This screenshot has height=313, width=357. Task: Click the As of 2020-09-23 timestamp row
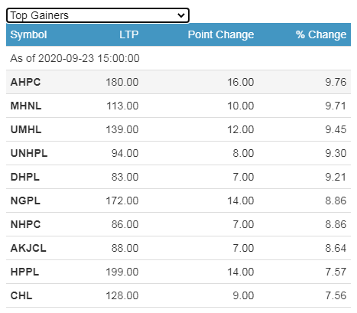coord(178,58)
